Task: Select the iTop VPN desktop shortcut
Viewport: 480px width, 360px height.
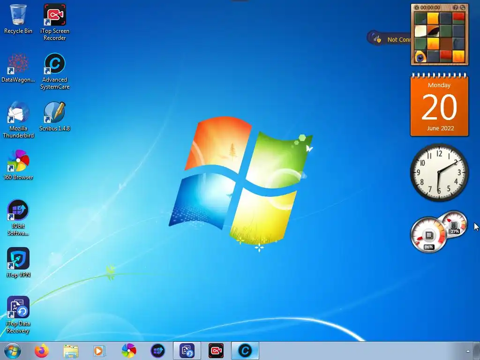Action: [x=18, y=262]
